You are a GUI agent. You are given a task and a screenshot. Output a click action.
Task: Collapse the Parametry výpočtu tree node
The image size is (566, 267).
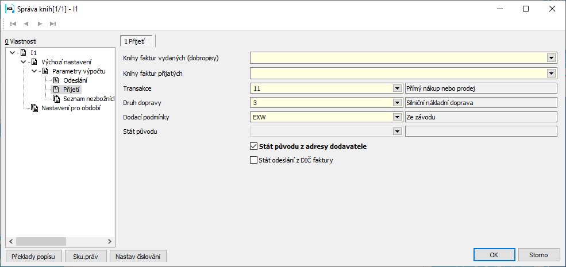35,71
